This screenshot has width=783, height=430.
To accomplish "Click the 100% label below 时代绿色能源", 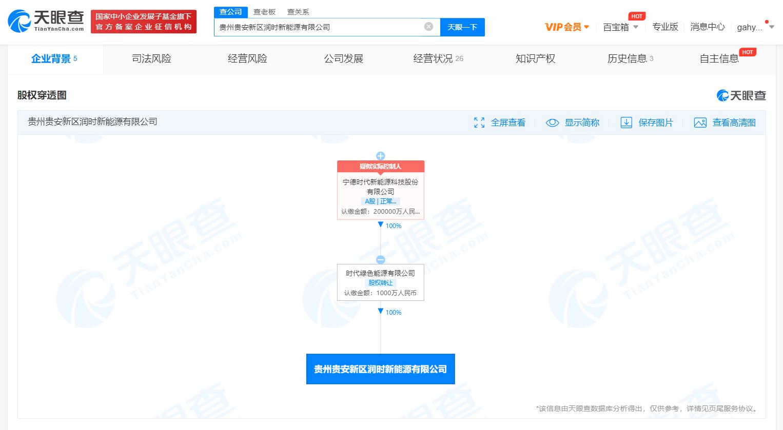I will (394, 312).
